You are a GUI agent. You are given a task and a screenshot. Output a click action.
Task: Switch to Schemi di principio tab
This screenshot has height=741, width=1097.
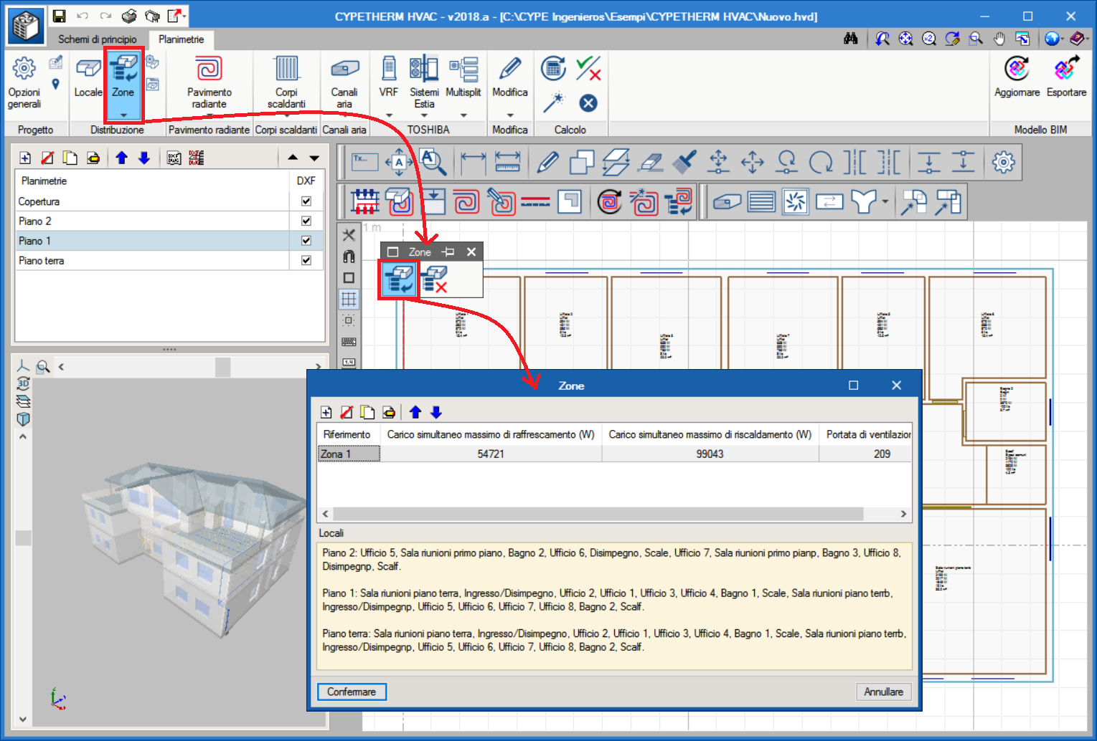click(x=98, y=39)
